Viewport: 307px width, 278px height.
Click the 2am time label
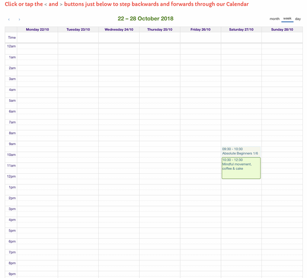[x=12, y=68]
